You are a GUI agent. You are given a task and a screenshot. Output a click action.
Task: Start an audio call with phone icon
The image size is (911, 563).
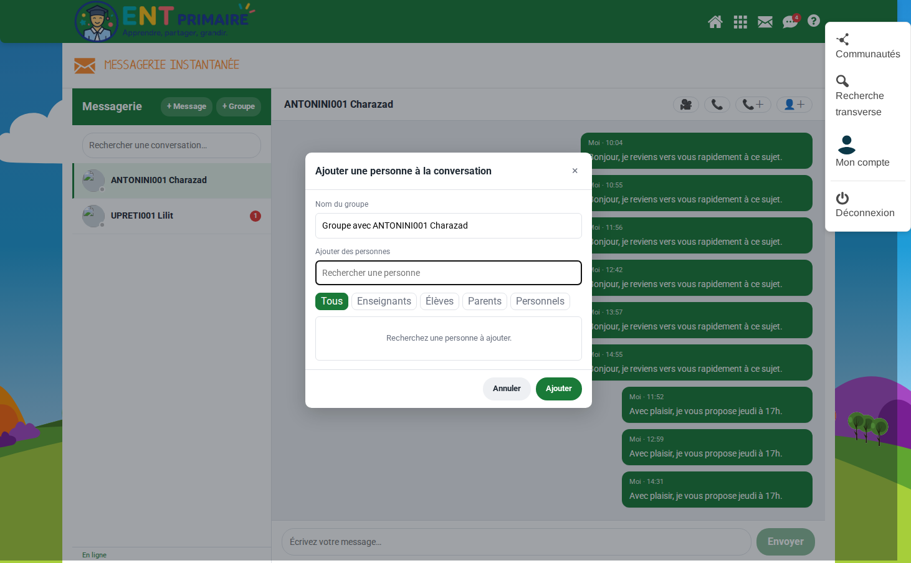[717, 105]
